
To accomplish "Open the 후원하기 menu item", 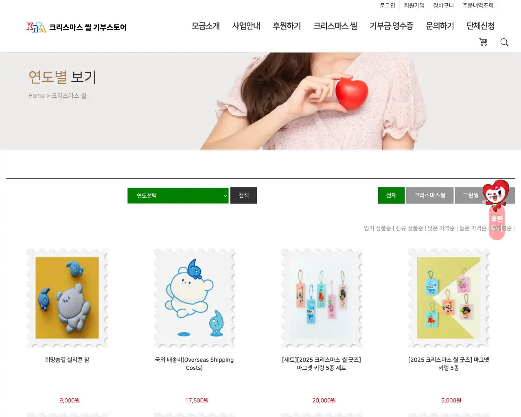I will 287,26.
